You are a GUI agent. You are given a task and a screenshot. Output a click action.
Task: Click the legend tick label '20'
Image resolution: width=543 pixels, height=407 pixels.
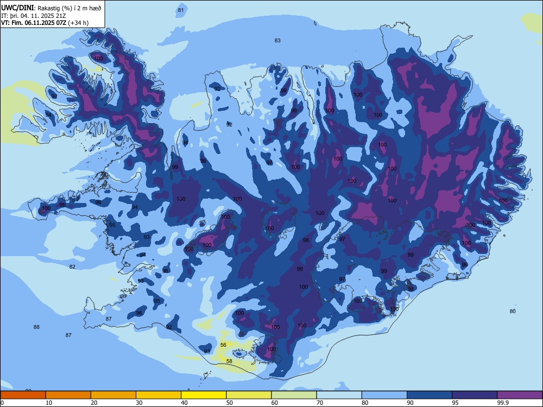94,403
